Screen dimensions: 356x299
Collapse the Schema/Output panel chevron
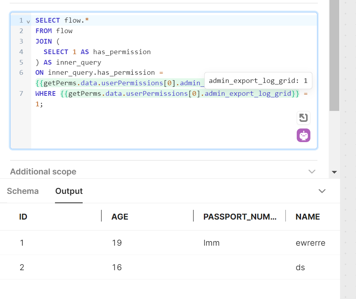tap(322, 191)
